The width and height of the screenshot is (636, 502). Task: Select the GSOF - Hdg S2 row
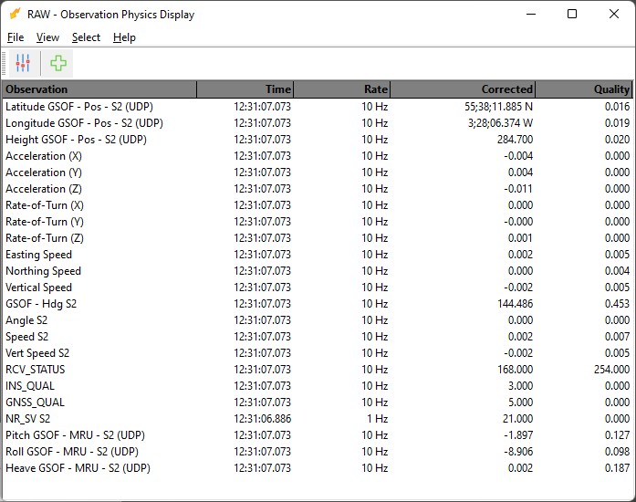41,304
